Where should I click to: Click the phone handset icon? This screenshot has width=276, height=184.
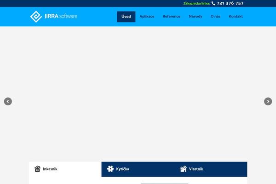213,3
